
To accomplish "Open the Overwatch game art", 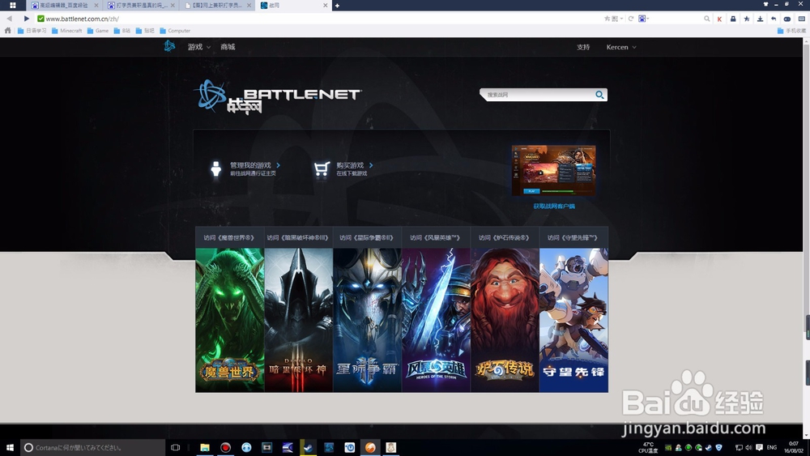I will [573, 320].
